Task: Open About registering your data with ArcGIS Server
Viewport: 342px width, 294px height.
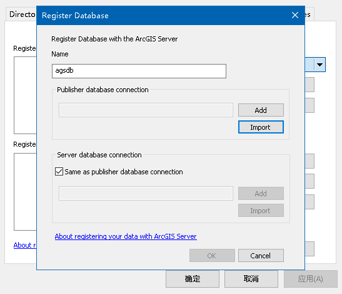Action: pos(126,236)
